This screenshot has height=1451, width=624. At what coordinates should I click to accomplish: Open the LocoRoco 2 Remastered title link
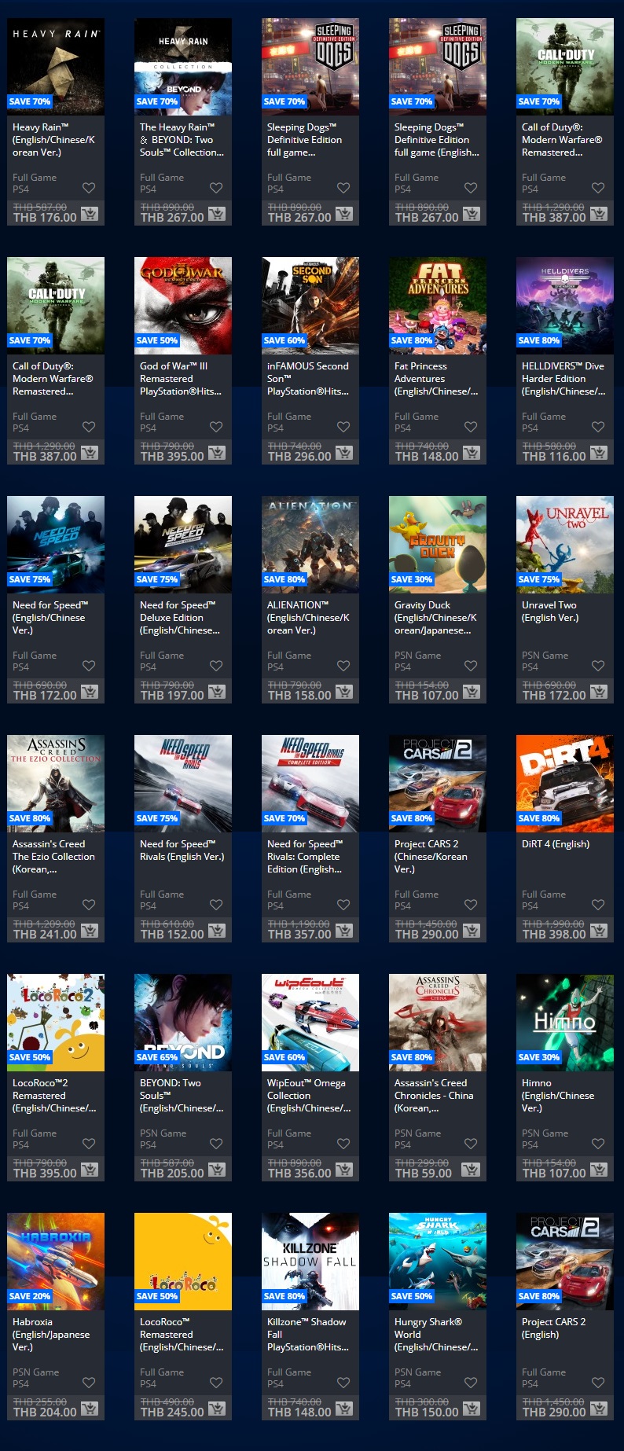point(54,1096)
